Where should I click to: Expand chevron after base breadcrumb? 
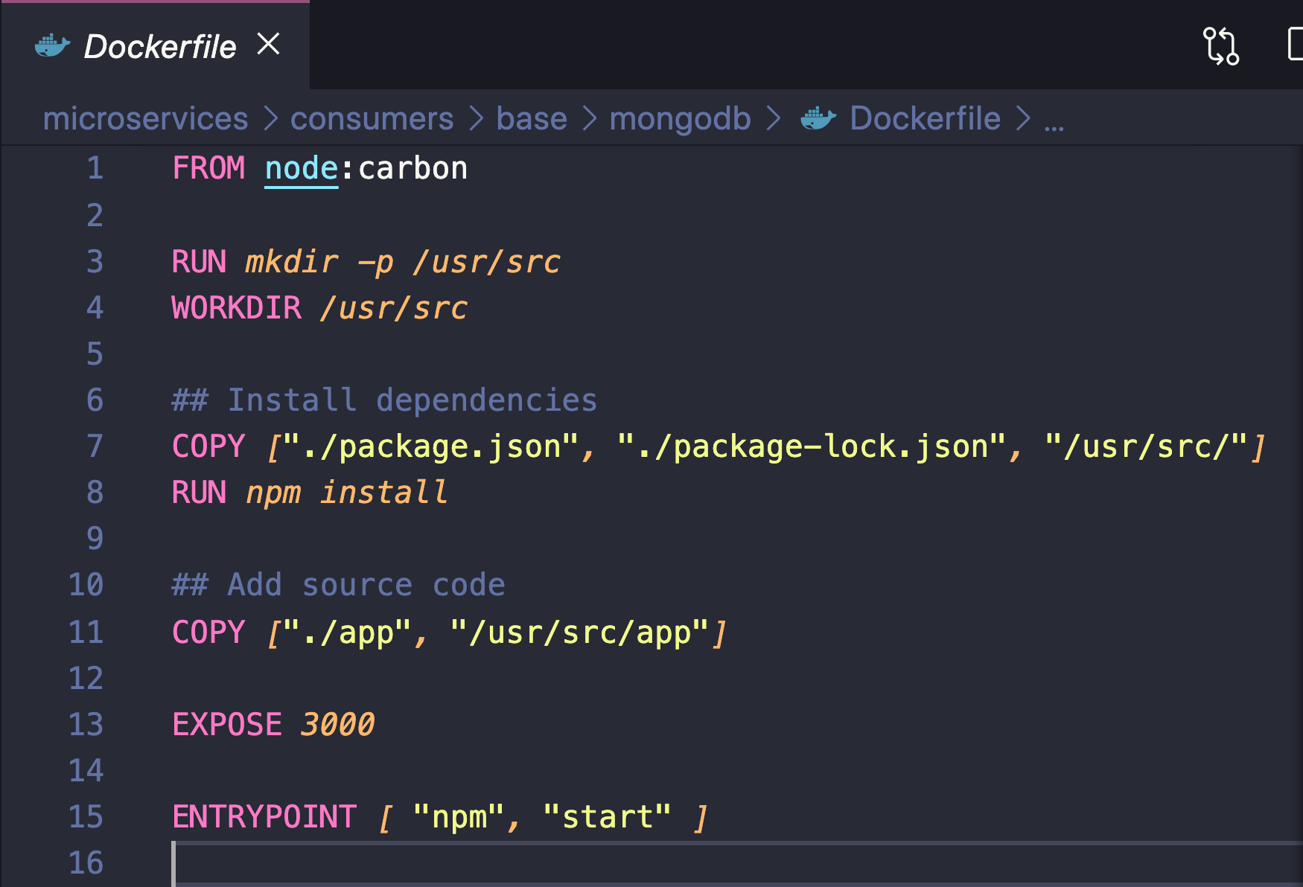click(x=590, y=118)
